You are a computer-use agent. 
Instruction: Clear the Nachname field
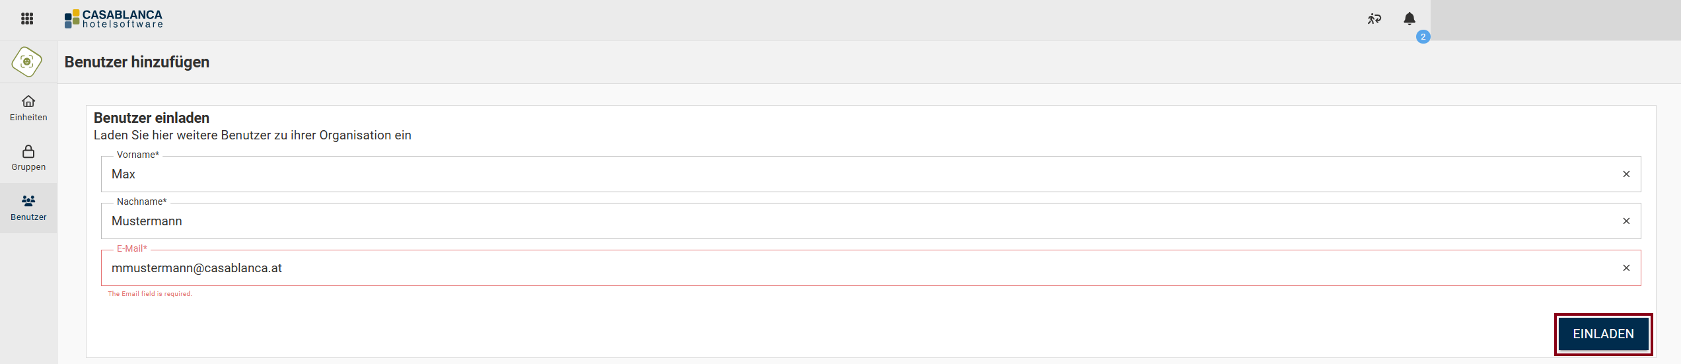coord(1626,221)
